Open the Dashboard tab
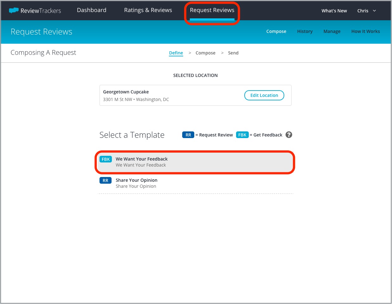 92,10
